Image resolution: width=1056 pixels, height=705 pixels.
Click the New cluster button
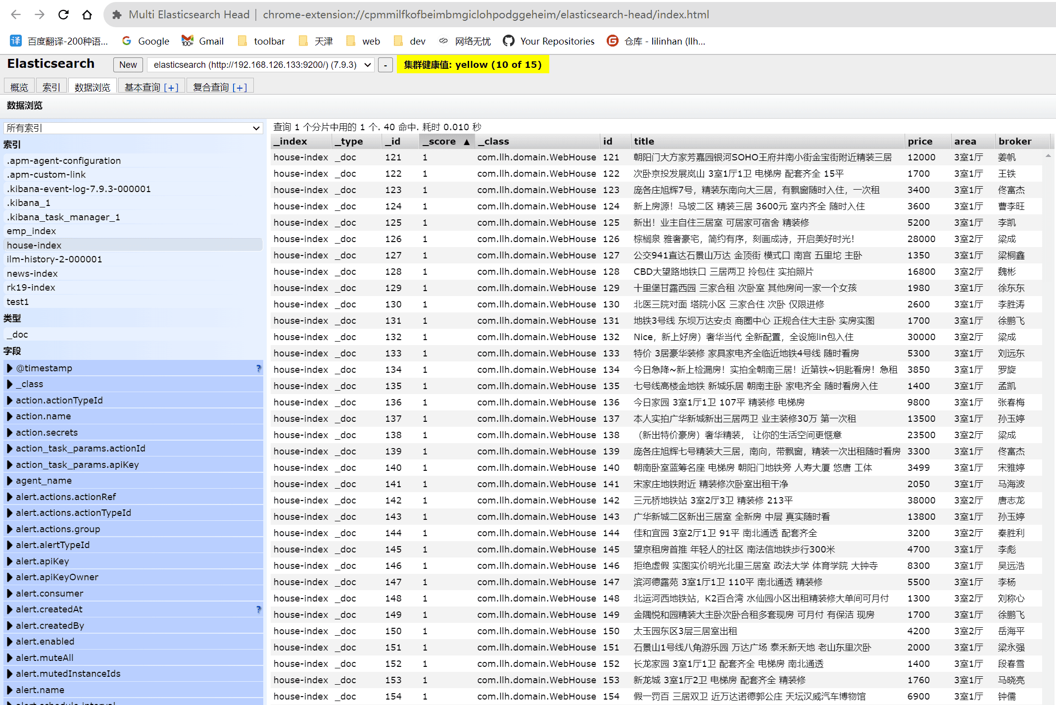(128, 64)
